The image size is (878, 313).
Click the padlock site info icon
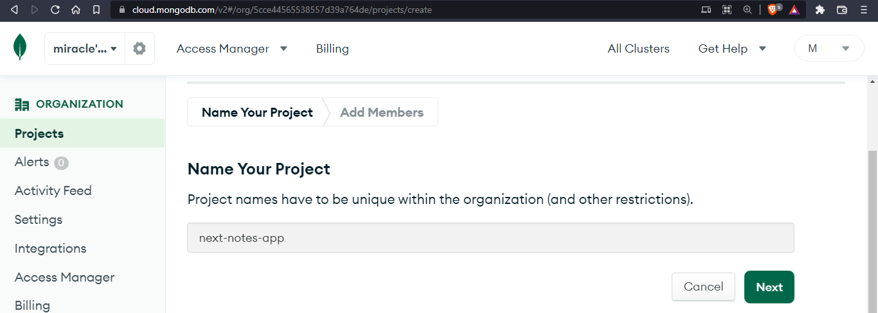(123, 10)
